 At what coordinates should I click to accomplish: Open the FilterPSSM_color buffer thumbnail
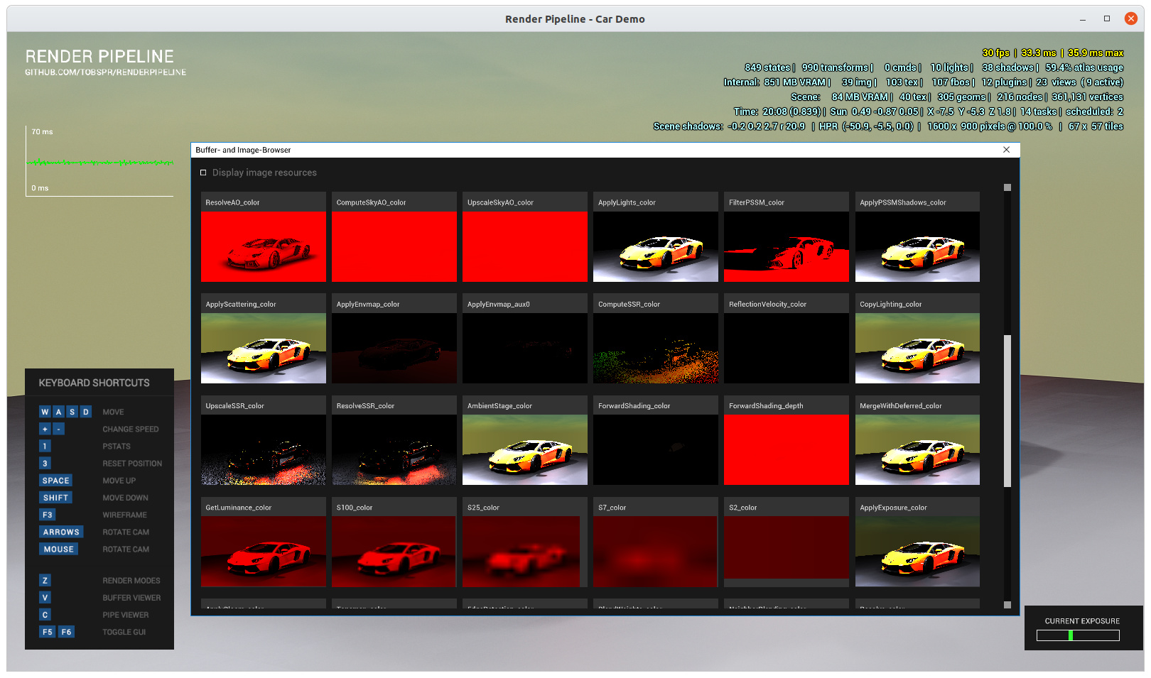click(786, 246)
